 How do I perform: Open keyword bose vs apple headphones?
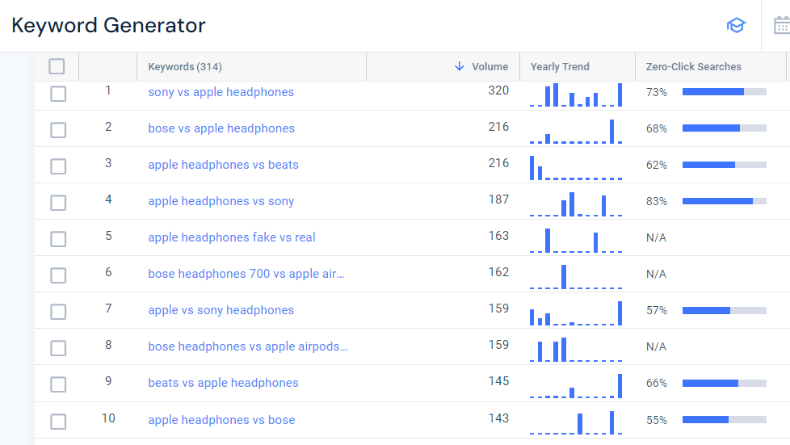221,128
